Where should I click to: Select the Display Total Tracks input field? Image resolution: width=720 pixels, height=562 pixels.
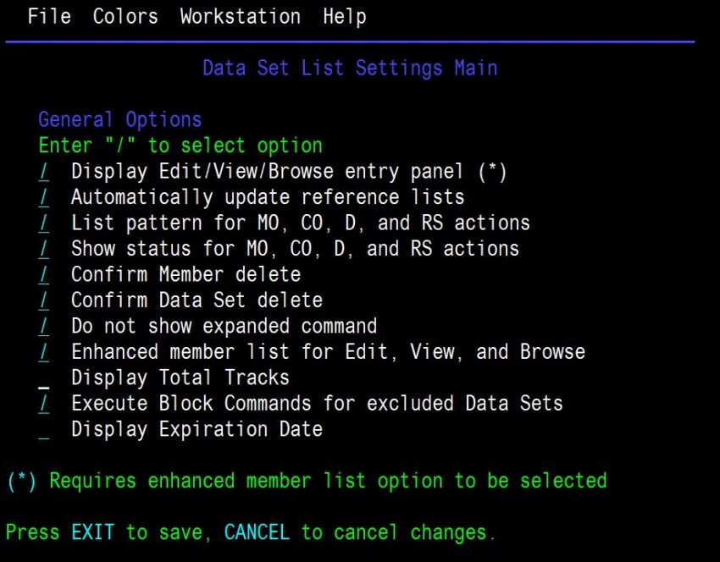coord(44,377)
